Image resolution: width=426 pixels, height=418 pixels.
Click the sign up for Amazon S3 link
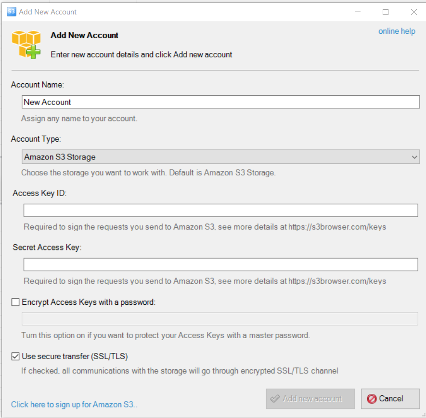(x=74, y=405)
